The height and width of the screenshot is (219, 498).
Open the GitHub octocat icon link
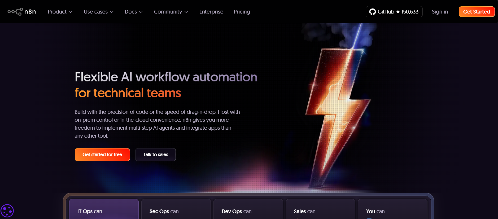[373, 12]
